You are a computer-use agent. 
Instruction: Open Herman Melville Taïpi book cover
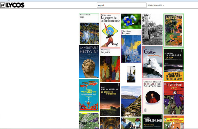[89, 29]
